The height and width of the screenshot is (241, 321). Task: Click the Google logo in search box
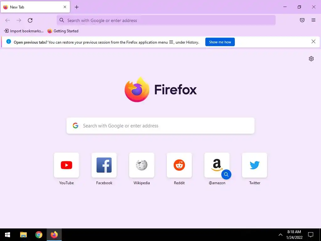(76, 126)
